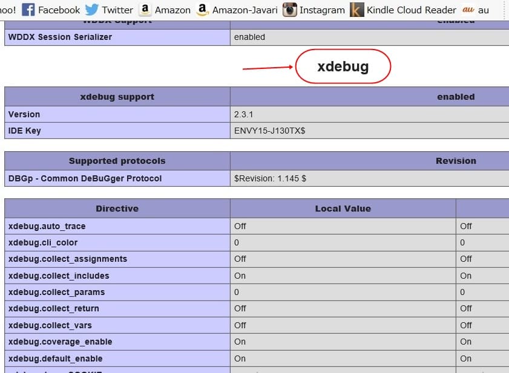Click the au logo bookmark icon

tap(468, 10)
